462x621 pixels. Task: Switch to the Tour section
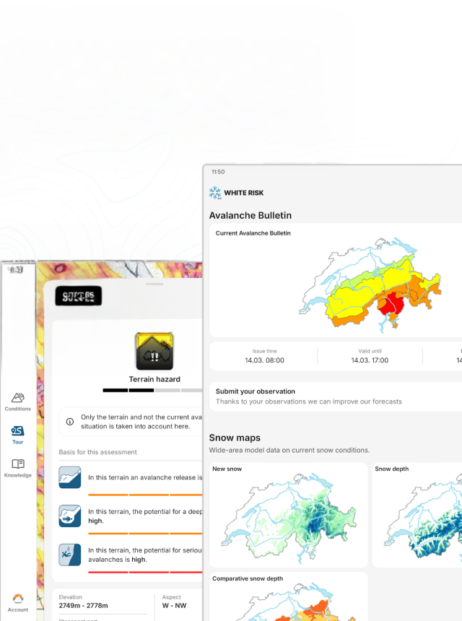click(x=18, y=435)
